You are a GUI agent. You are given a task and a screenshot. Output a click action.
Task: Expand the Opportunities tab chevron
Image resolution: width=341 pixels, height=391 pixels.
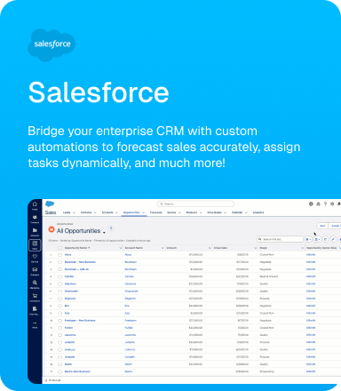click(144, 212)
